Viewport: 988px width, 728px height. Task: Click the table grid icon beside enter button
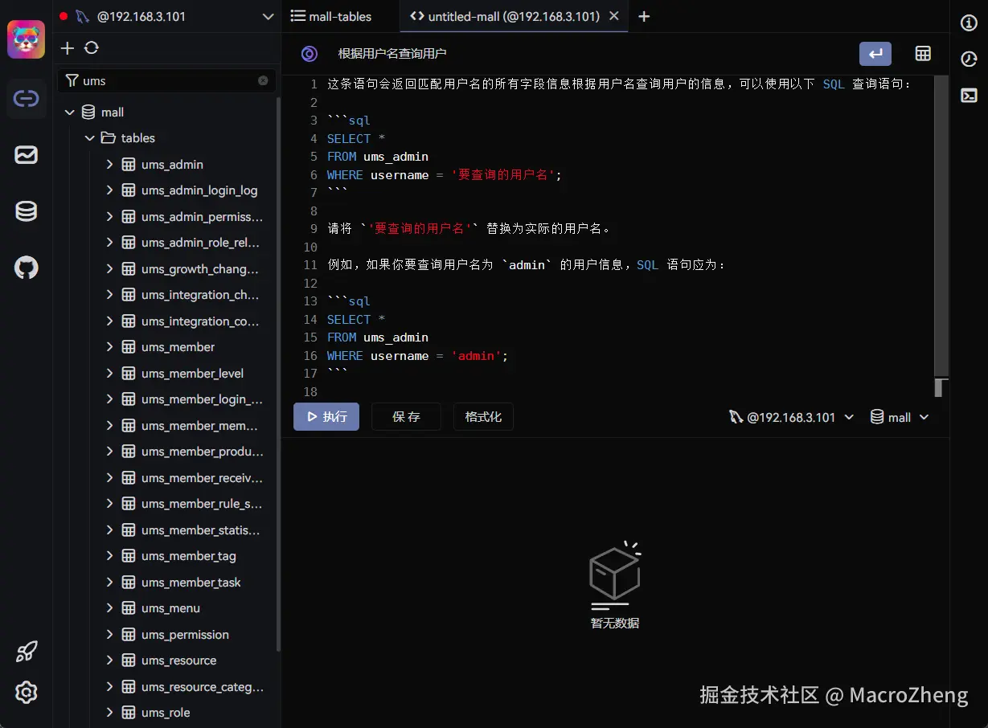tap(923, 54)
